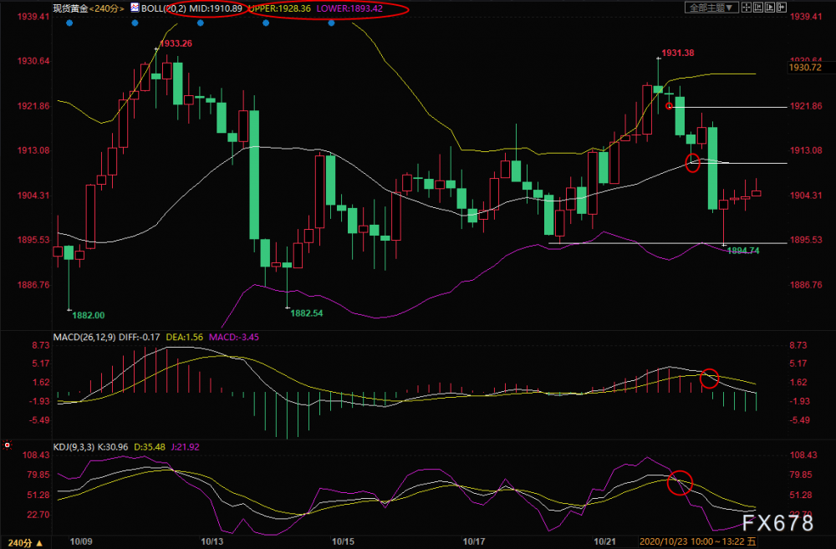Image resolution: width=836 pixels, height=549 pixels.
Task: Click the DIFF:-0.17 value
Action: coord(139,337)
